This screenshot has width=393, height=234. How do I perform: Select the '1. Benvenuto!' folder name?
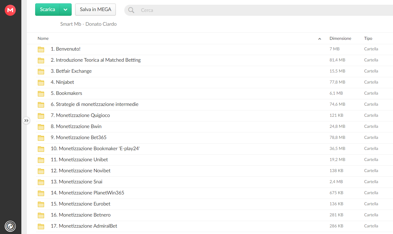66,49
